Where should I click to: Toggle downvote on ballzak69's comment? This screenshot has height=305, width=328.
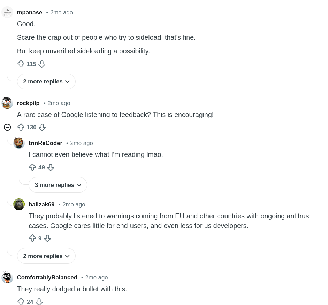coord(47,238)
